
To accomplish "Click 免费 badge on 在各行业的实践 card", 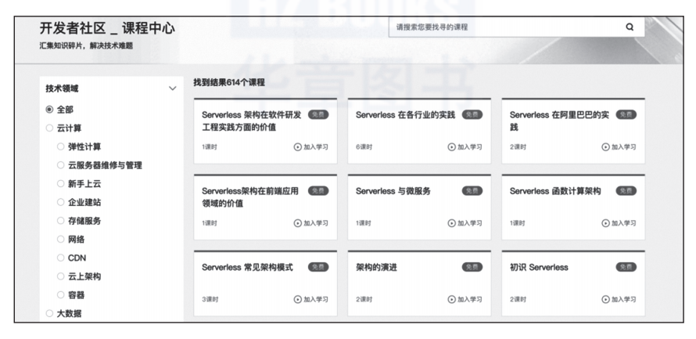I will (x=472, y=114).
